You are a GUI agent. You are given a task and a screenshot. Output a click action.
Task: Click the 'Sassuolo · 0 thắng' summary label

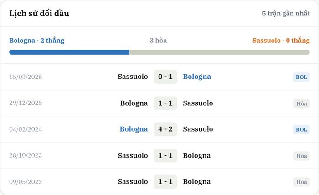pos(281,41)
